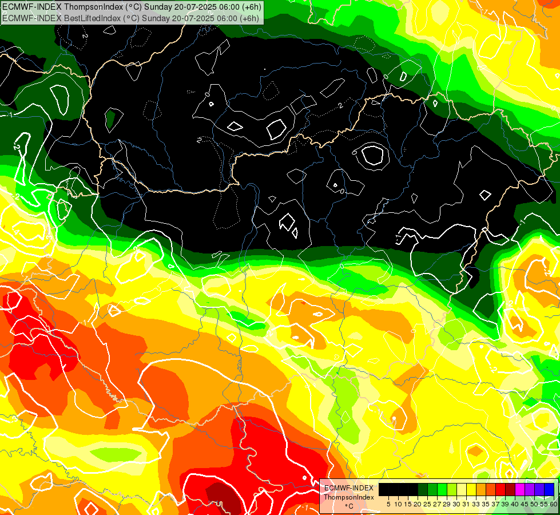This screenshot has height=515, width=560.
Task: Select the dark orange 35–37 legend swatch
Action: [x=491, y=489]
